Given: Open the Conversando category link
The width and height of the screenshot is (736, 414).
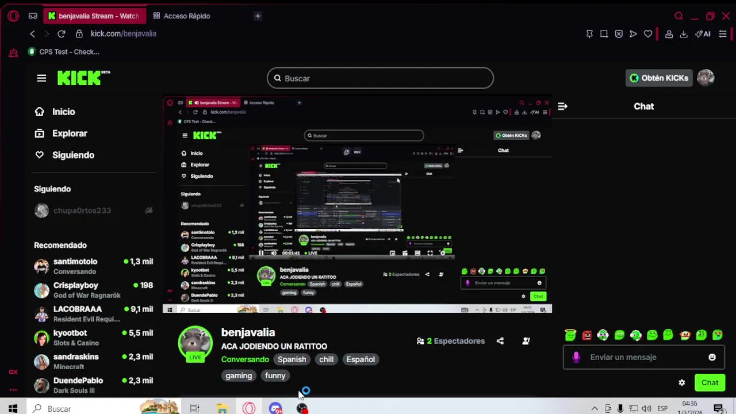Looking at the screenshot, I should [x=245, y=359].
